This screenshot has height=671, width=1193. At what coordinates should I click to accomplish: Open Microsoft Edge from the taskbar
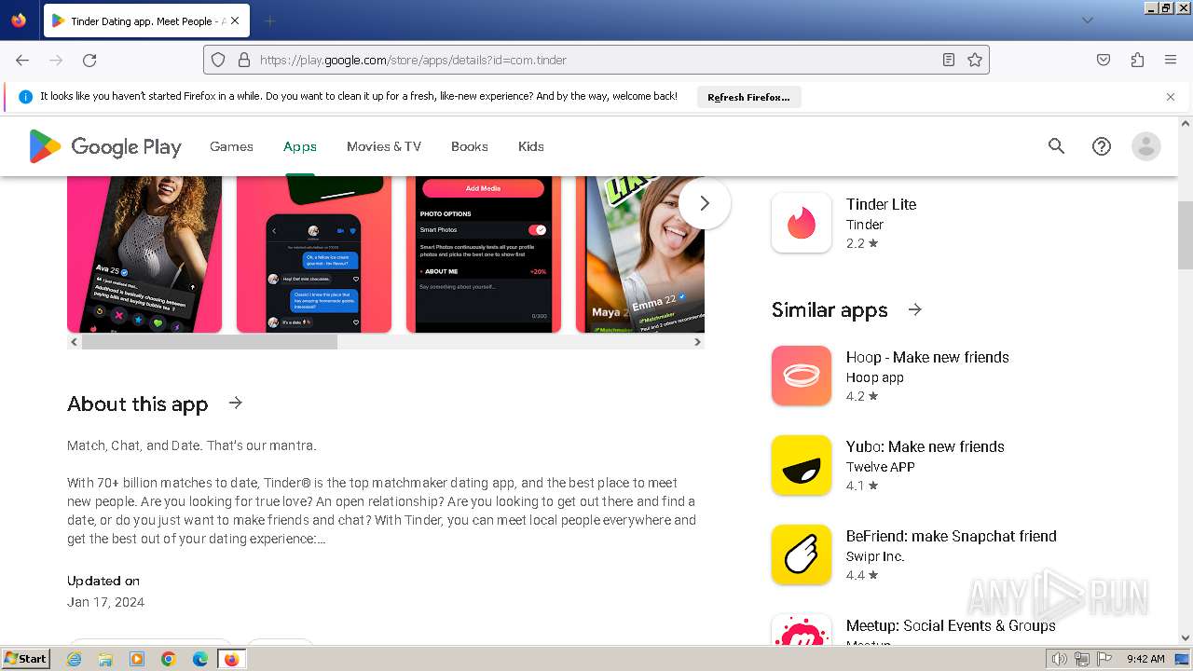(199, 659)
